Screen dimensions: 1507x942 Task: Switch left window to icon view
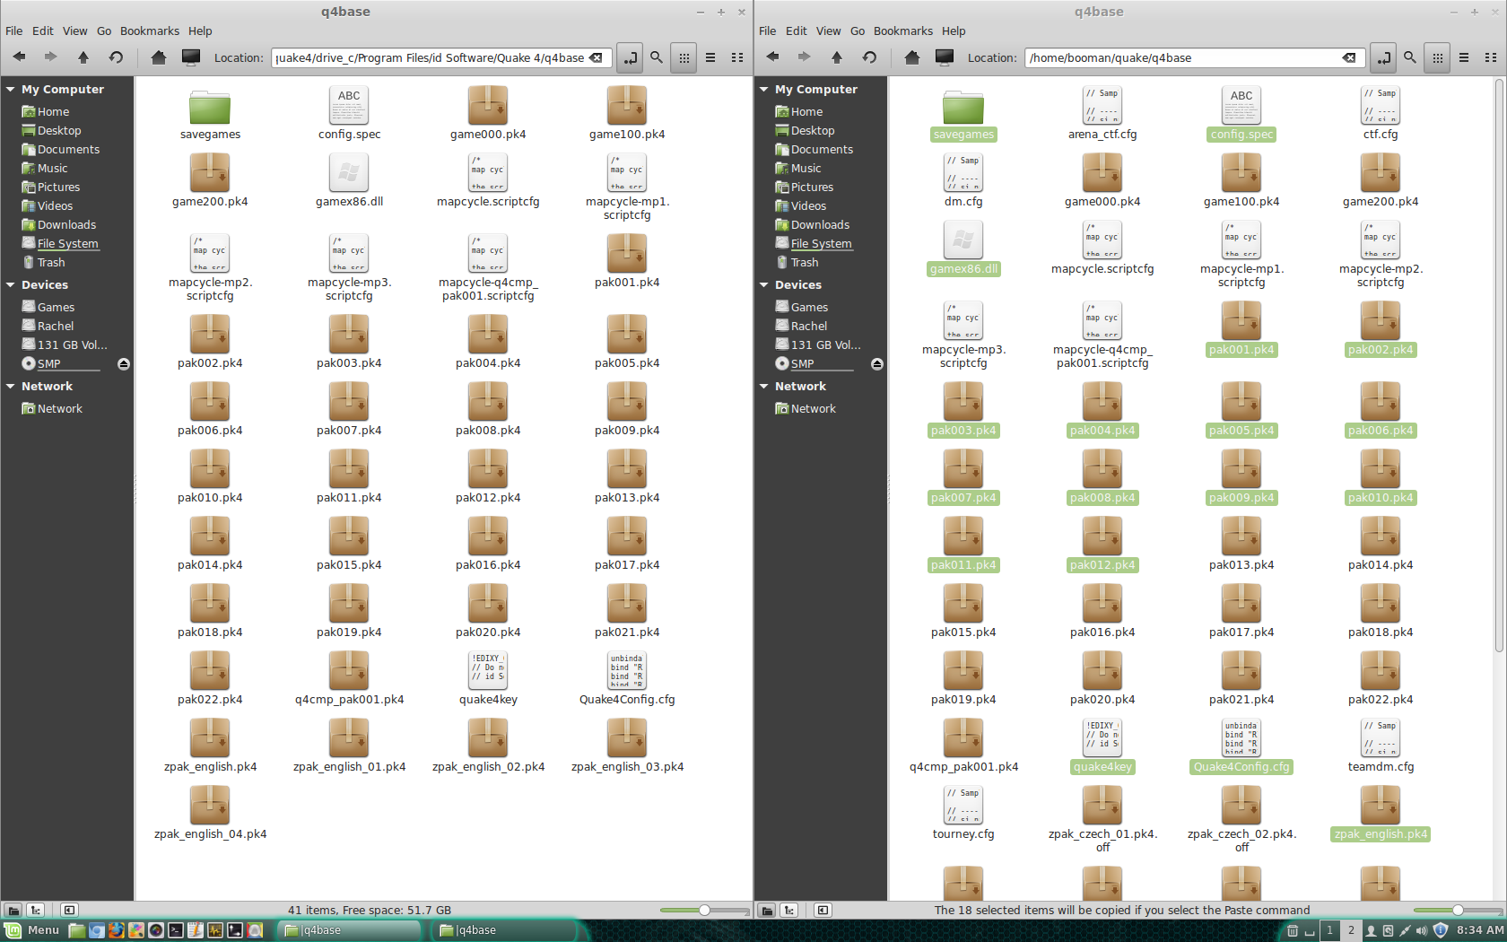(684, 57)
